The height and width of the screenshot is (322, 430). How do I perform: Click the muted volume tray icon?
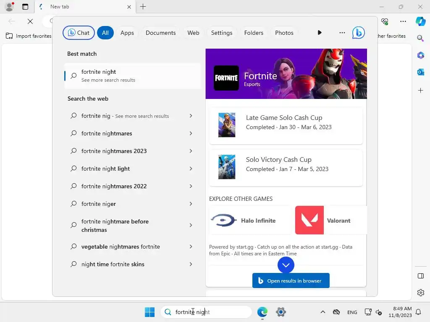click(379, 312)
